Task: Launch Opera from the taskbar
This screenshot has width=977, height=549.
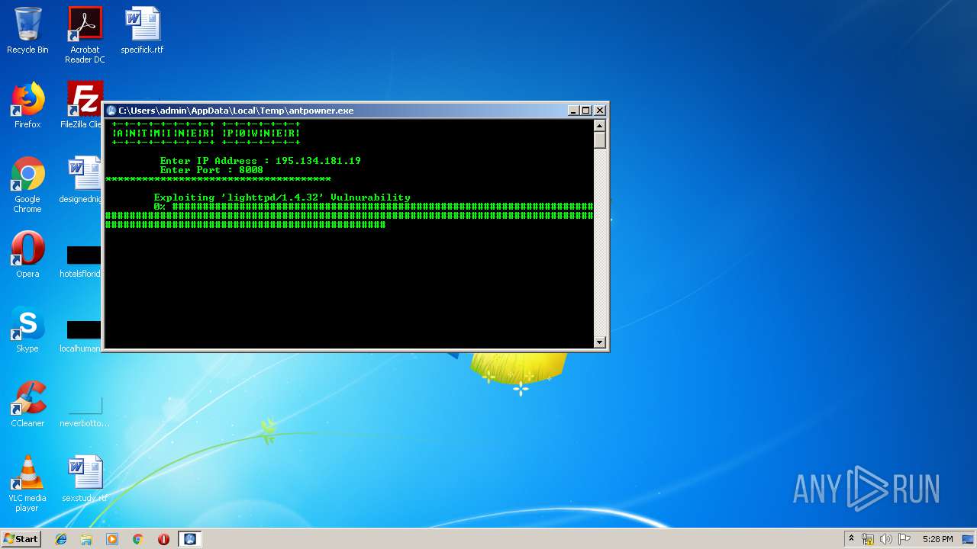Action: (163, 539)
